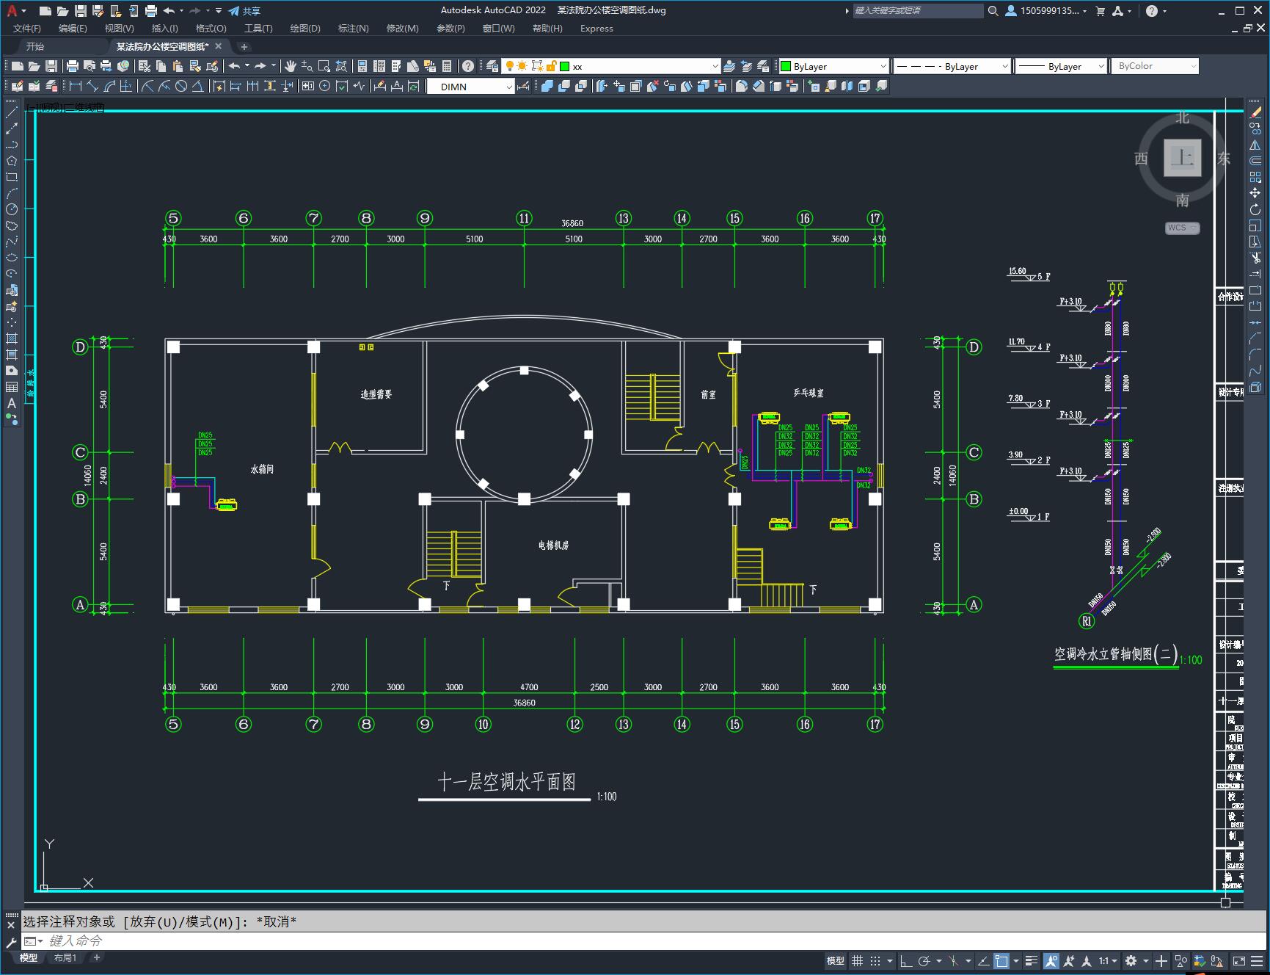Click the green layer color swatch
Viewport: 1270px width, 975px height.
pyautogui.click(x=565, y=66)
